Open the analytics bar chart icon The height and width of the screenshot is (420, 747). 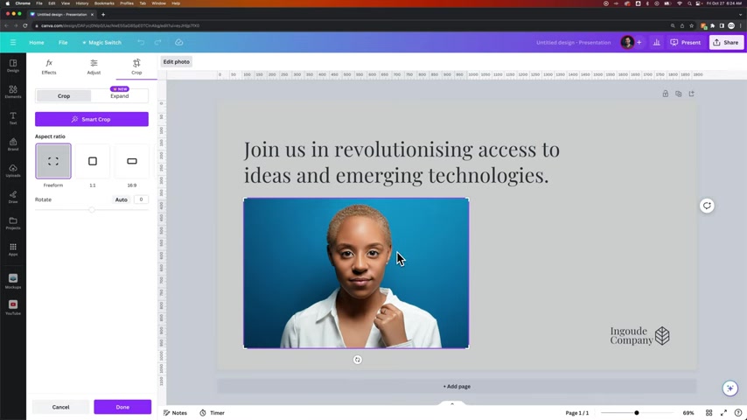656,42
